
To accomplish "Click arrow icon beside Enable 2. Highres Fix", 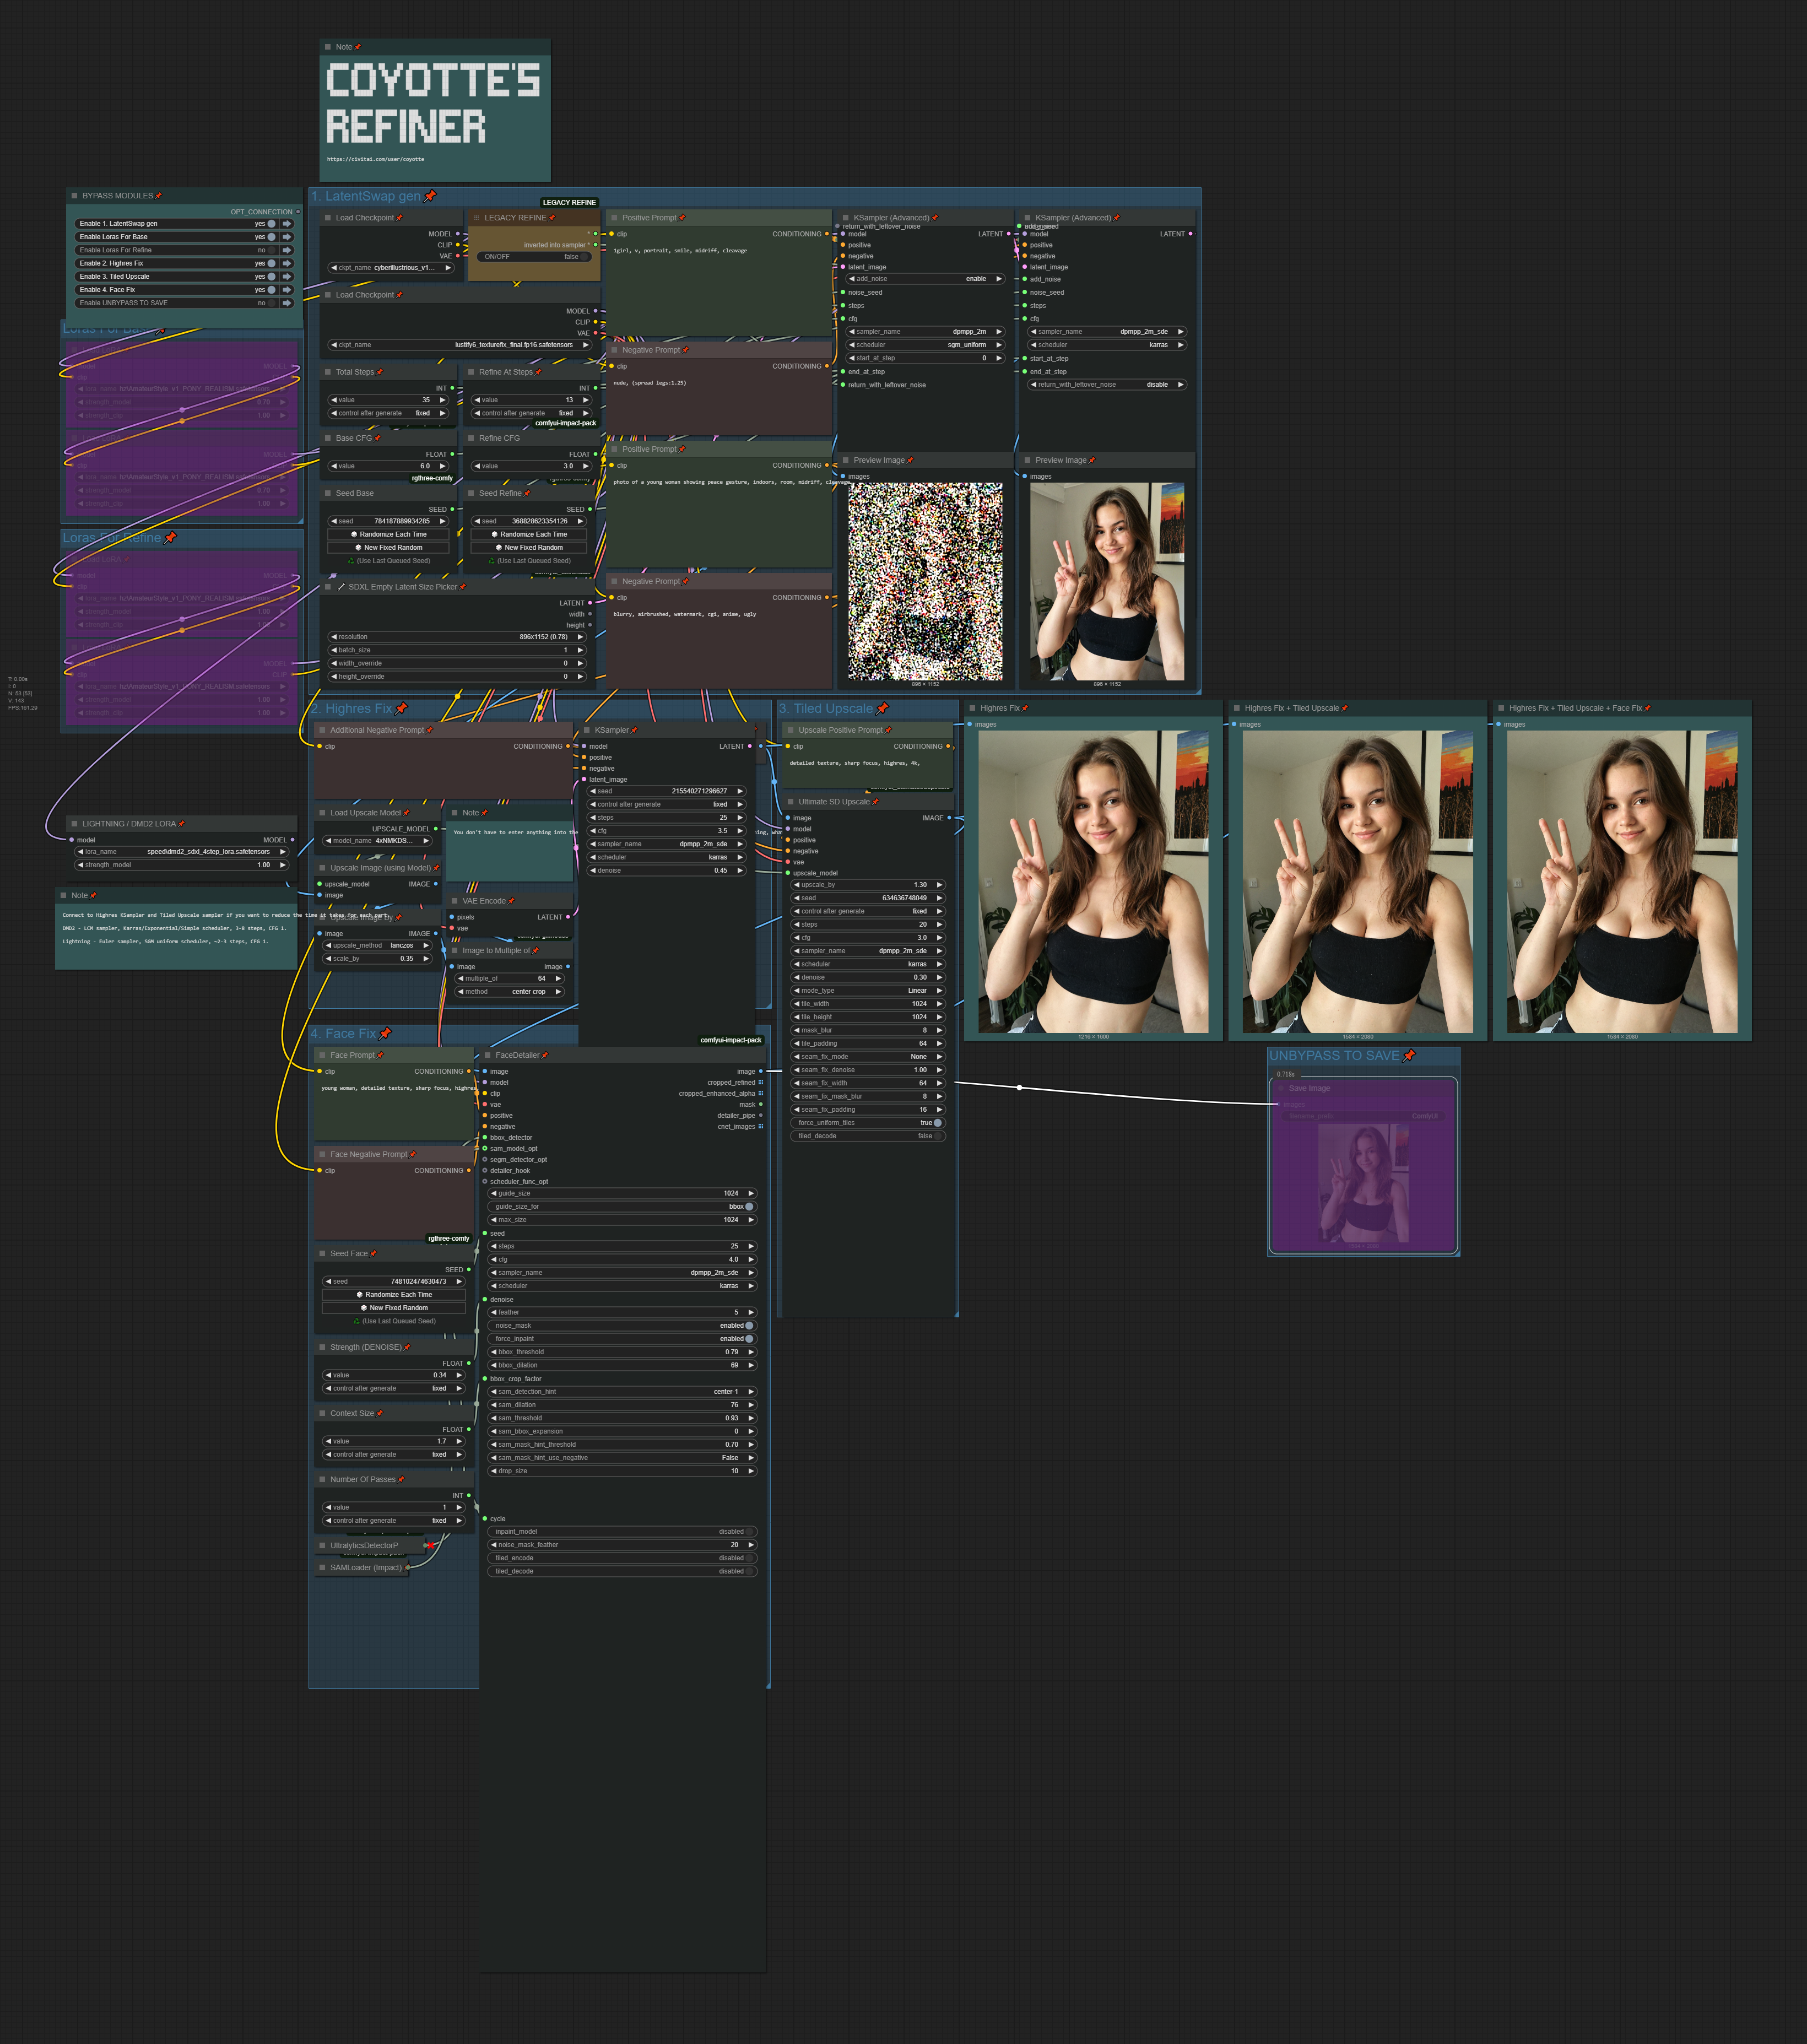I will point(287,263).
